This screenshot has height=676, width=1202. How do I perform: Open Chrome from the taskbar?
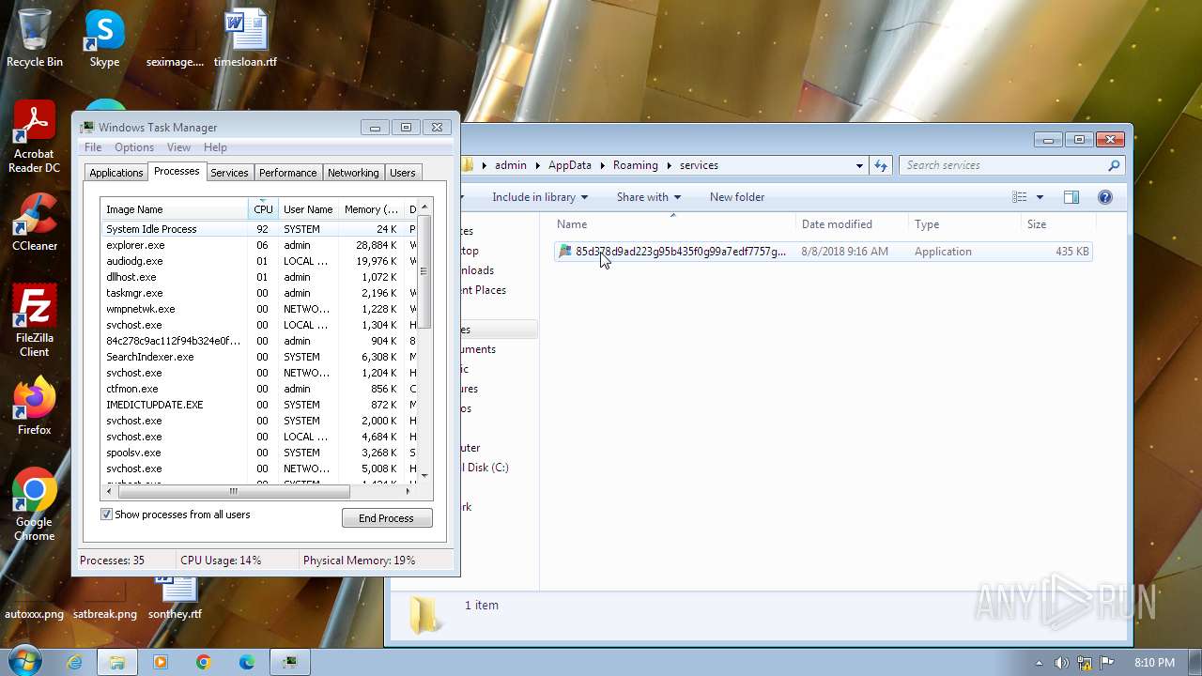point(204,662)
